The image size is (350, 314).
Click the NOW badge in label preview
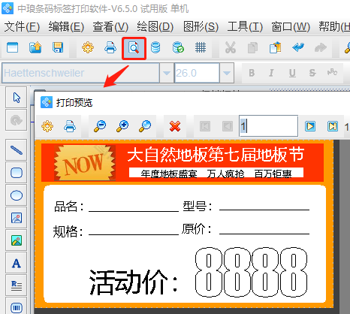pos(85,163)
